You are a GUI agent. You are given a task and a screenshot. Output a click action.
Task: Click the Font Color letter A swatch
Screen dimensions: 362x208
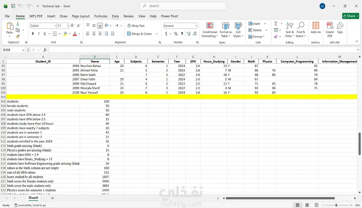75,34
